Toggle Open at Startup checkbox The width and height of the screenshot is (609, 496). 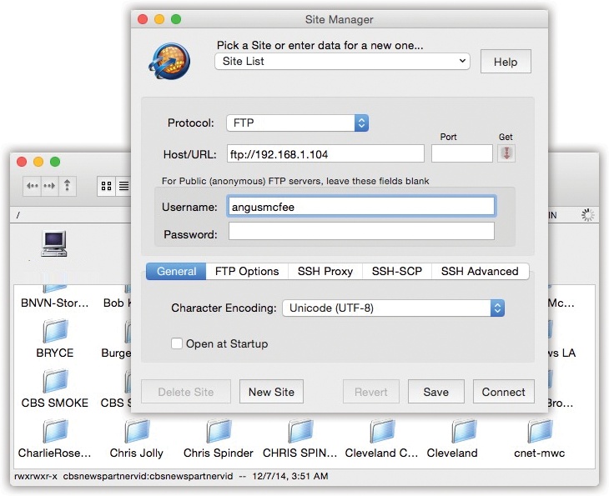tap(177, 343)
